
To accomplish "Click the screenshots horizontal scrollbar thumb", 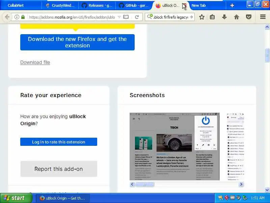I will tap(145, 184).
